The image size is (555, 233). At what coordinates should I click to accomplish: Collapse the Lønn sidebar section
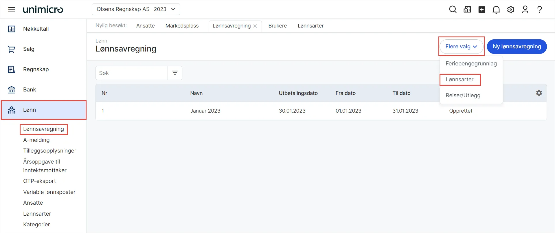click(x=44, y=110)
